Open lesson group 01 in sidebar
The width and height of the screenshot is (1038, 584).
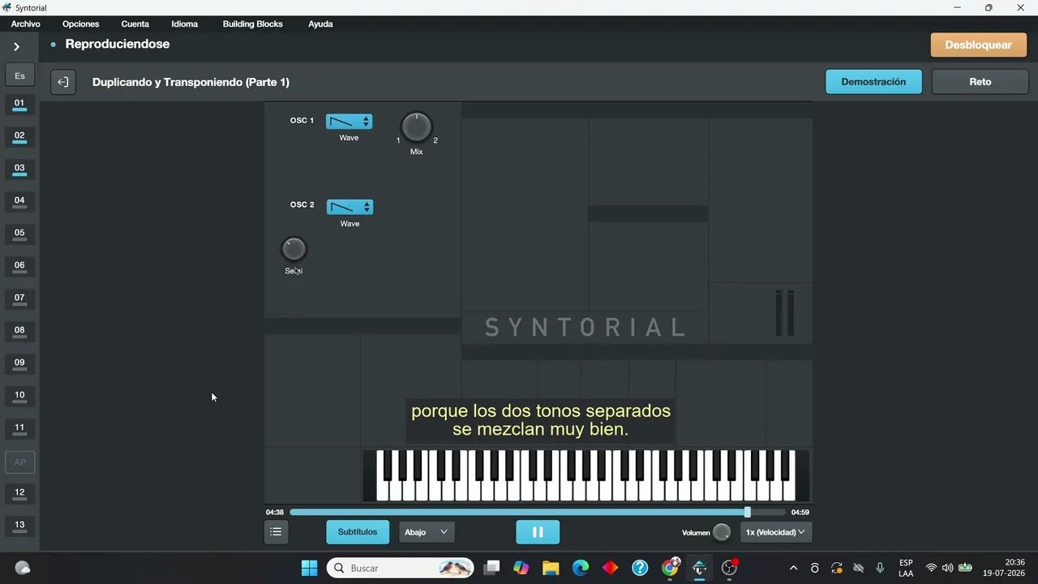[x=19, y=105]
